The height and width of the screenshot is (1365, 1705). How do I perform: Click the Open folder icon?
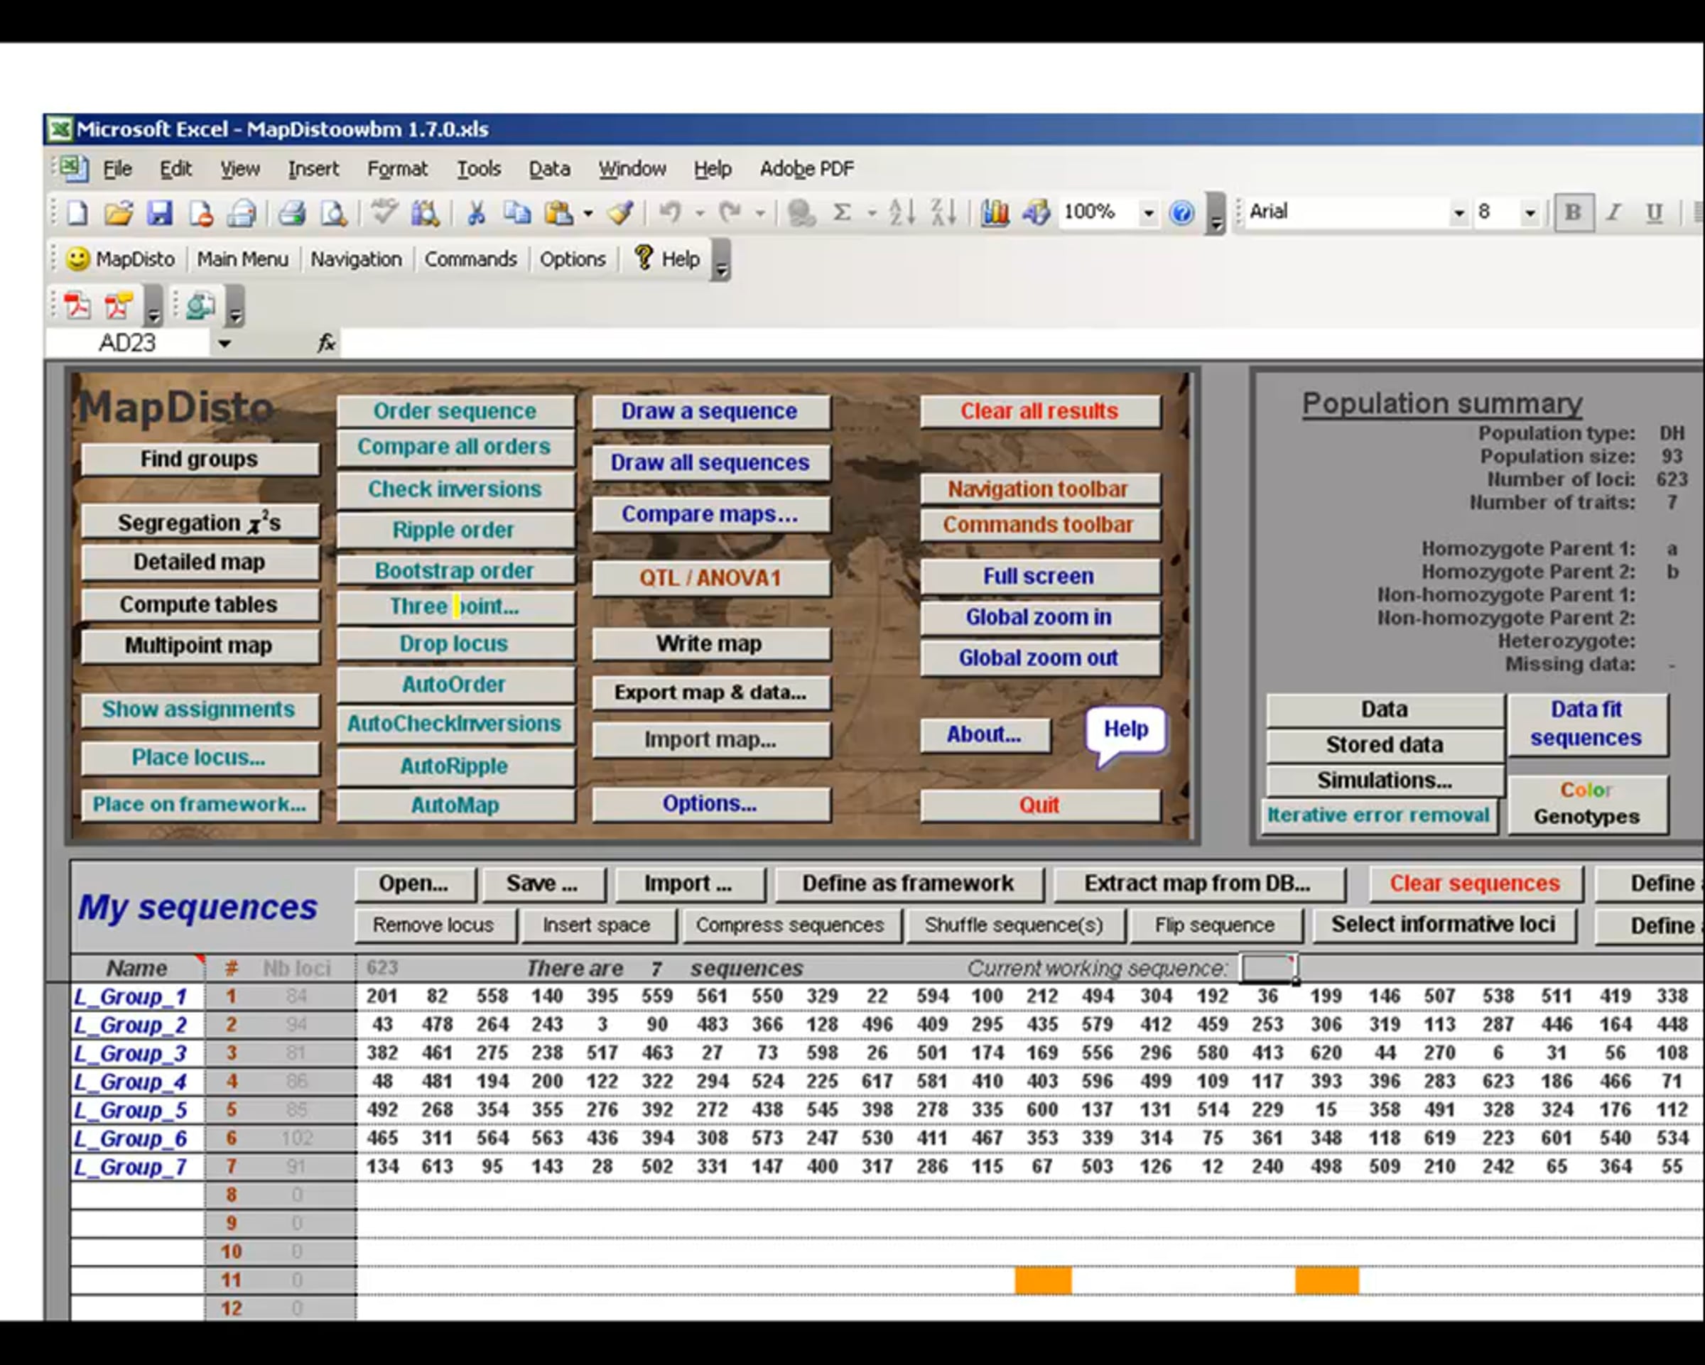(x=118, y=212)
